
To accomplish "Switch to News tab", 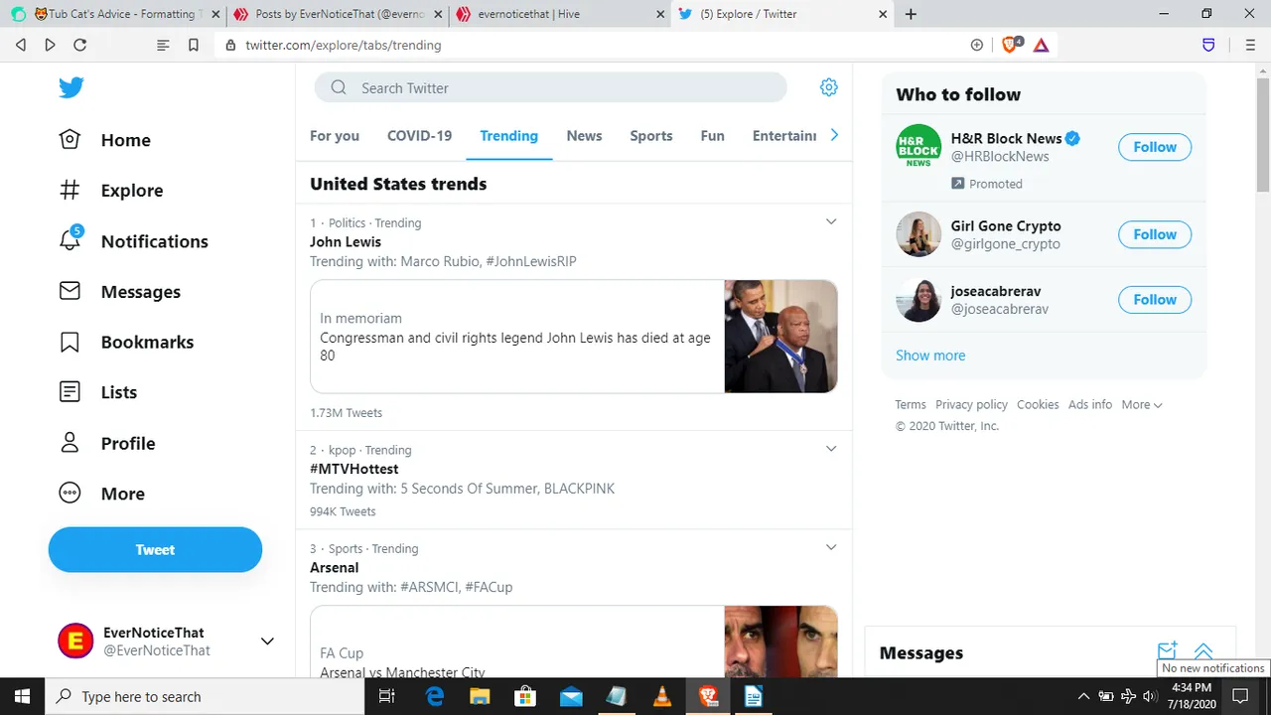I will pos(584,136).
